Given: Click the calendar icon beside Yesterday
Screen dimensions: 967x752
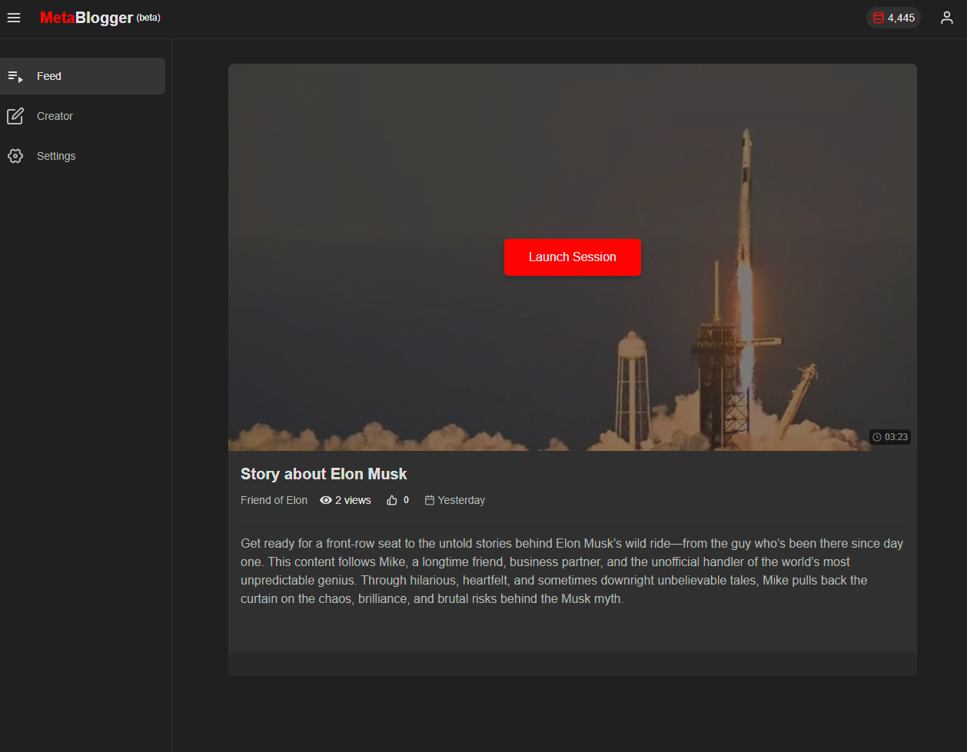Looking at the screenshot, I should coord(430,500).
